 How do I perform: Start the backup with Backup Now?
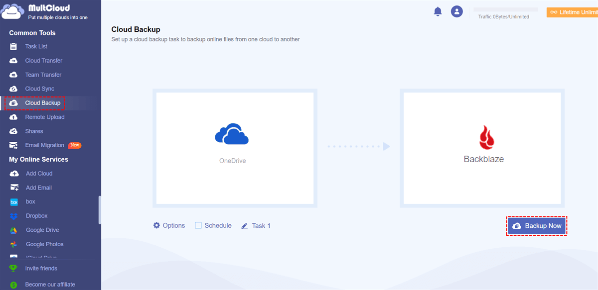537,226
